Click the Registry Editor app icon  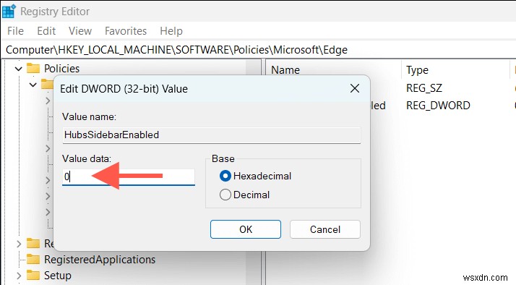pos(9,11)
